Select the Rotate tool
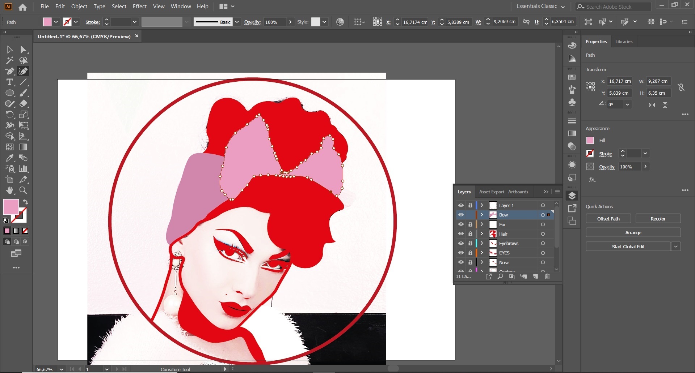The height and width of the screenshot is (373, 695). click(10, 115)
